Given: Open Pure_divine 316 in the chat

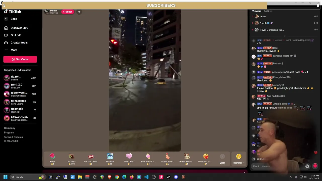Looking at the screenshot, I should click(282, 77).
